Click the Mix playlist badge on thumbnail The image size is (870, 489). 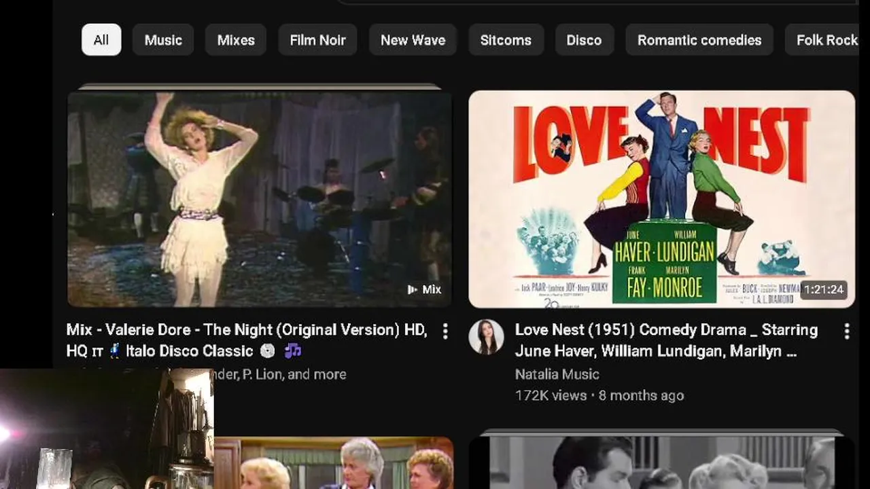click(424, 289)
